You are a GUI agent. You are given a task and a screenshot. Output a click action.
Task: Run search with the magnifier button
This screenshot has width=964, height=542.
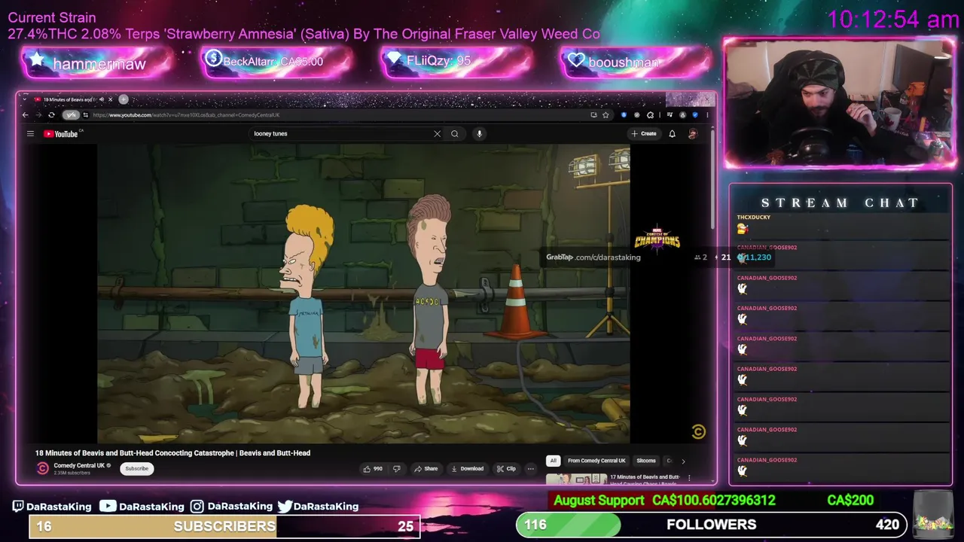[454, 134]
